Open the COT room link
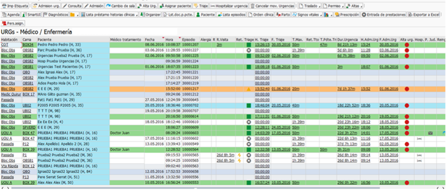This screenshot has width=447, height=192. pyautogui.click(x=5, y=45)
